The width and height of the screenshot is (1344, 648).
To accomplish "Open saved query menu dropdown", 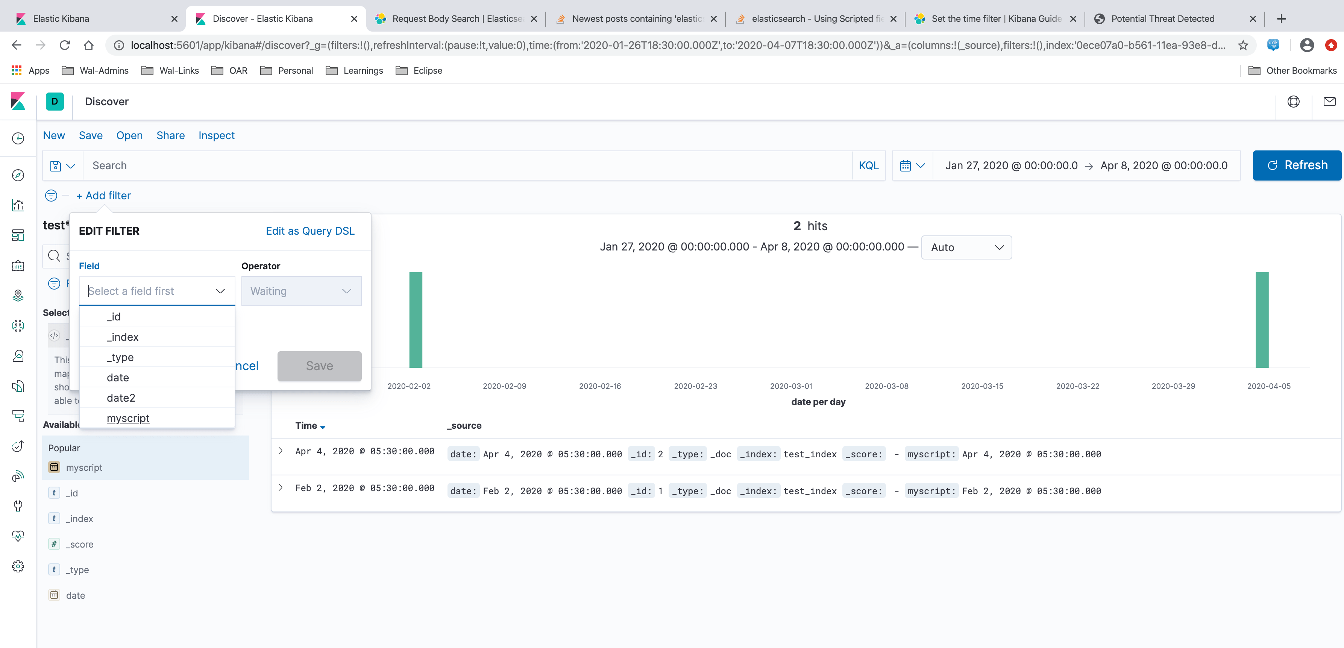I will pyautogui.click(x=62, y=165).
